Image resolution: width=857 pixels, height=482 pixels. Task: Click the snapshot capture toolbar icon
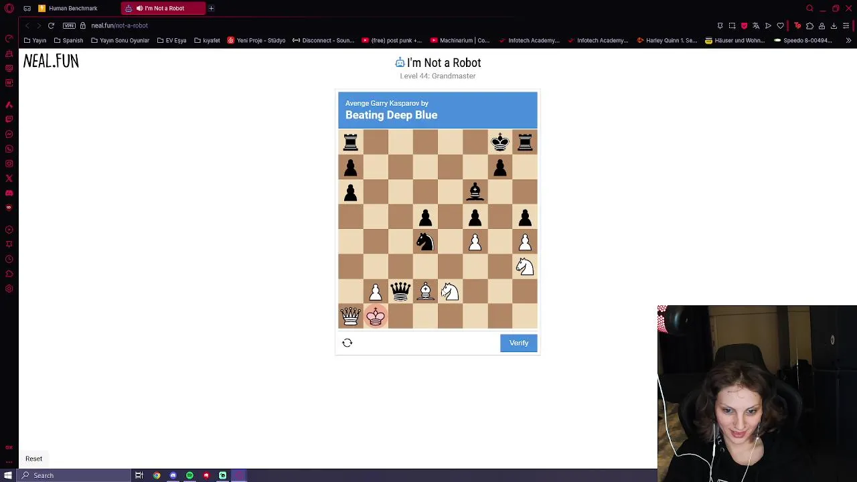pyautogui.click(x=732, y=25)
